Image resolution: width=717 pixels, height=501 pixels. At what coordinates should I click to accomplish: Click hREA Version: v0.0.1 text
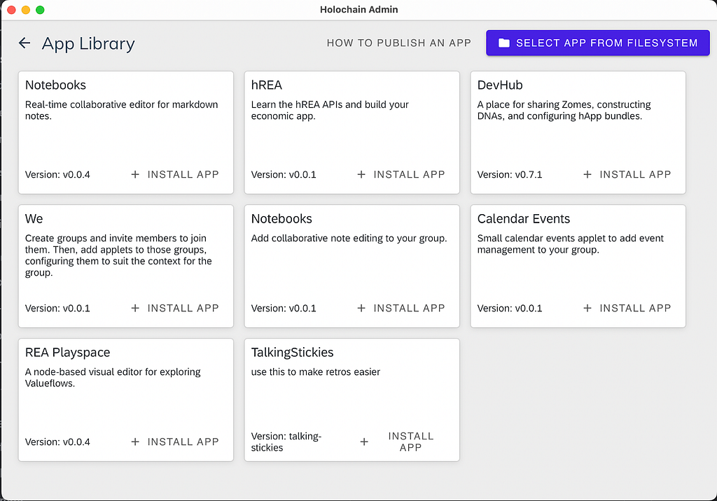pos(284,175)
